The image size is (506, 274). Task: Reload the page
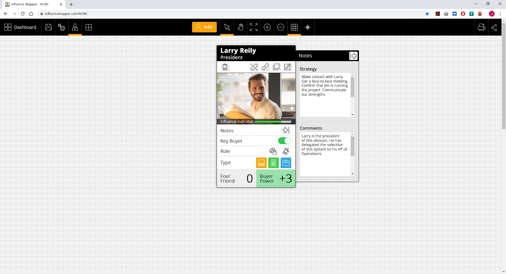(23, 14)
